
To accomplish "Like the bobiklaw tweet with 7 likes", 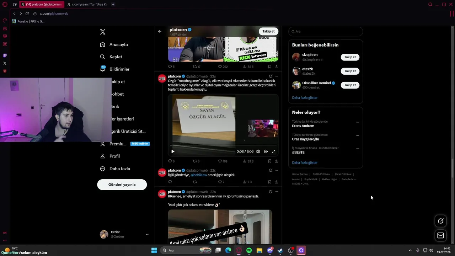I will pyautogui.click(x=221, y=182).
